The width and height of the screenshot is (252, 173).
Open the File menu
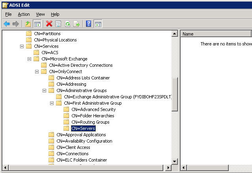click(x=8, y=14)
